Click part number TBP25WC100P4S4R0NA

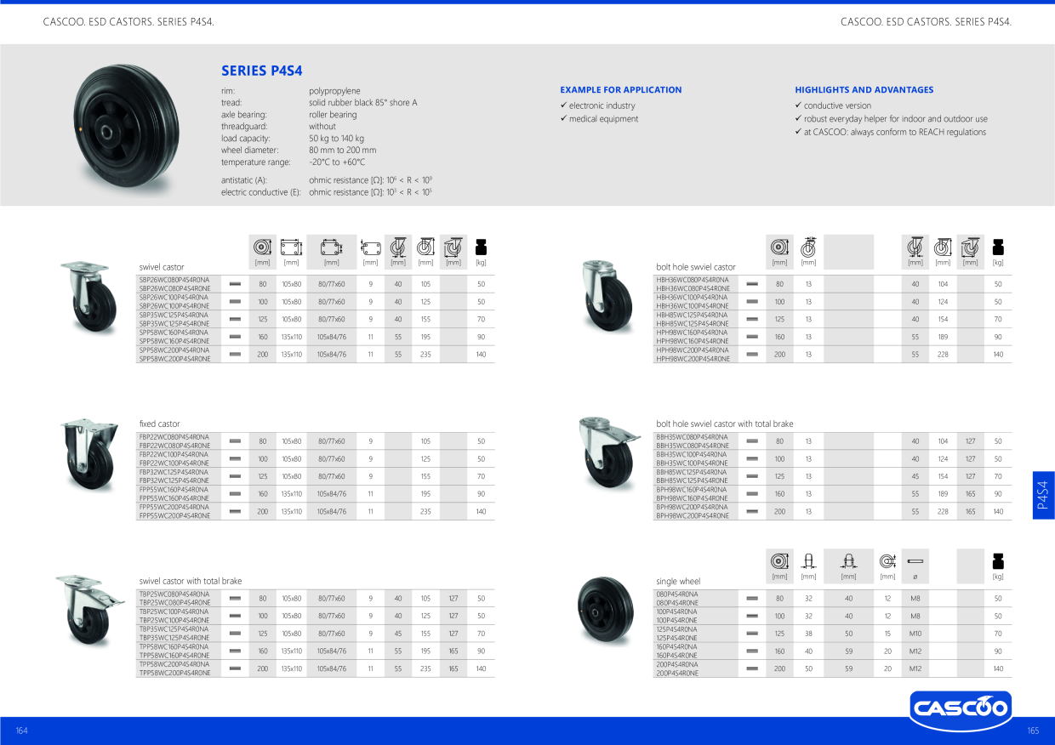(174, 611)
